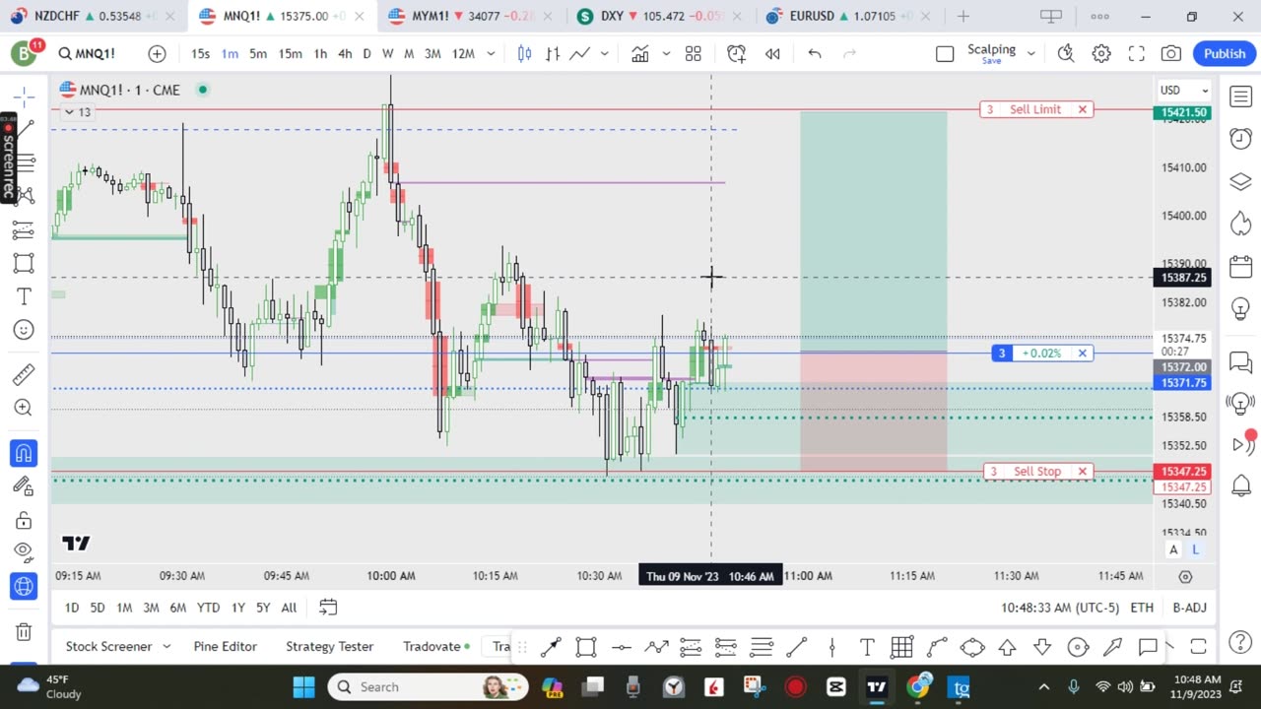
Task: Toggle the L log scale button
Action: (x=1195, y=549)
